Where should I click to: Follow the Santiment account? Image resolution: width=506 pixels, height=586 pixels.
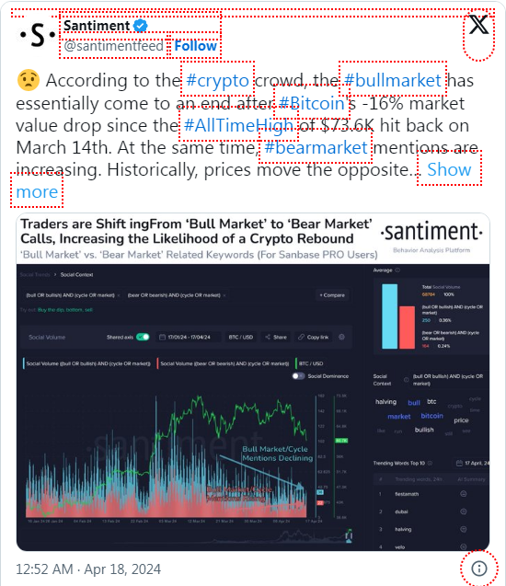point(195,46)
